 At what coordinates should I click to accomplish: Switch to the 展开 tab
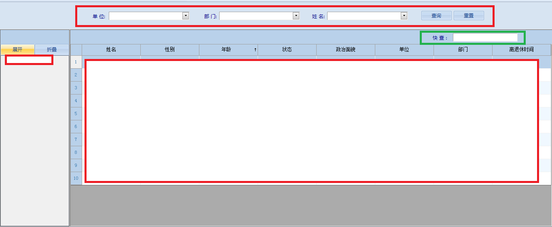click(x=17, y=50)
